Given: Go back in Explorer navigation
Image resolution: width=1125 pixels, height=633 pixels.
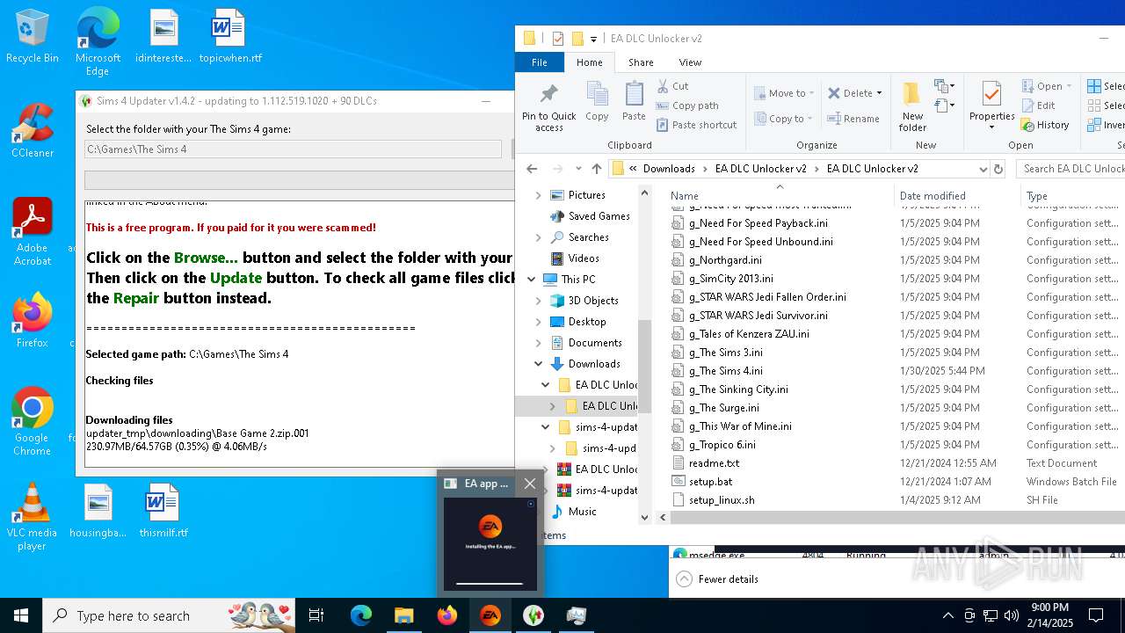Looking at the screenshot, I should click(x=532, y=169).
